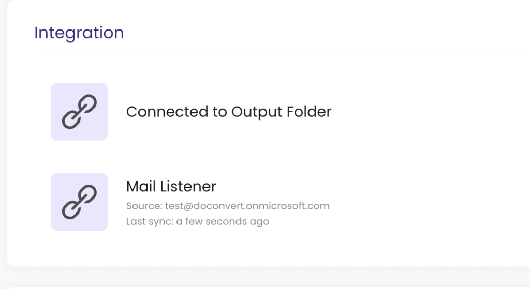Image resolution: width=530 pixels, height=289 pixels.
Task: Click the word 'Mail' in the second integration title
Action: (x=141, y=186)
